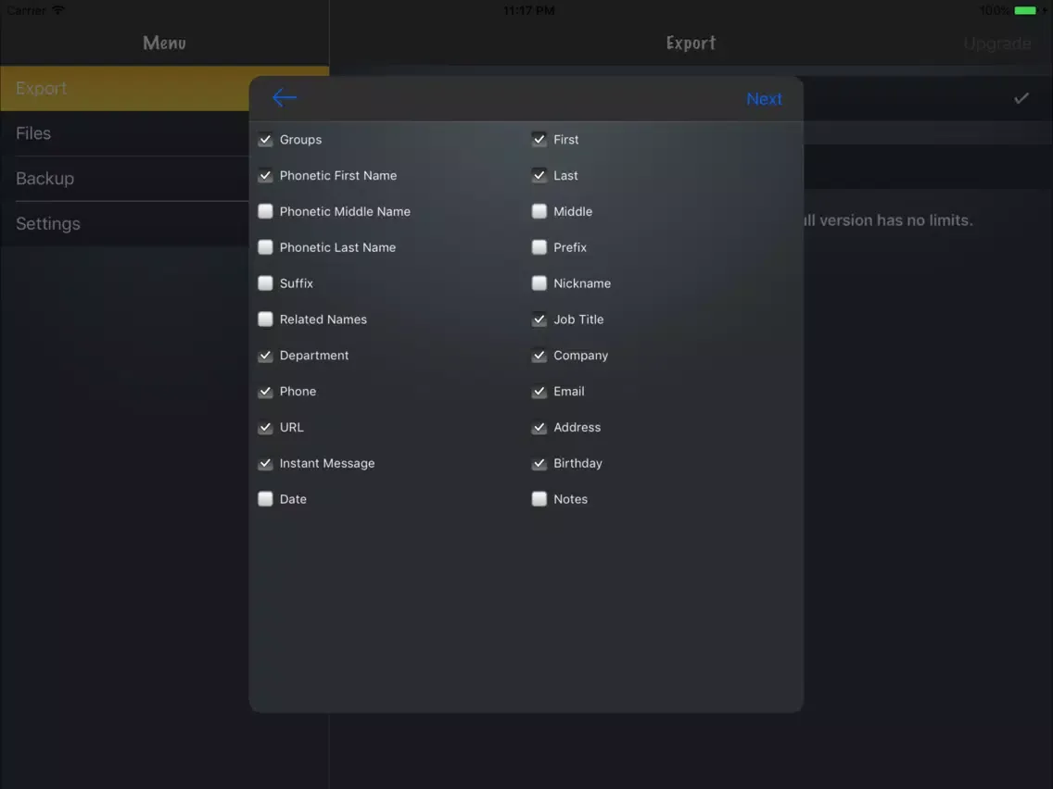Open Settings in the Menu sidebar
Screen dimensions: 1053x789
point(124,223)
